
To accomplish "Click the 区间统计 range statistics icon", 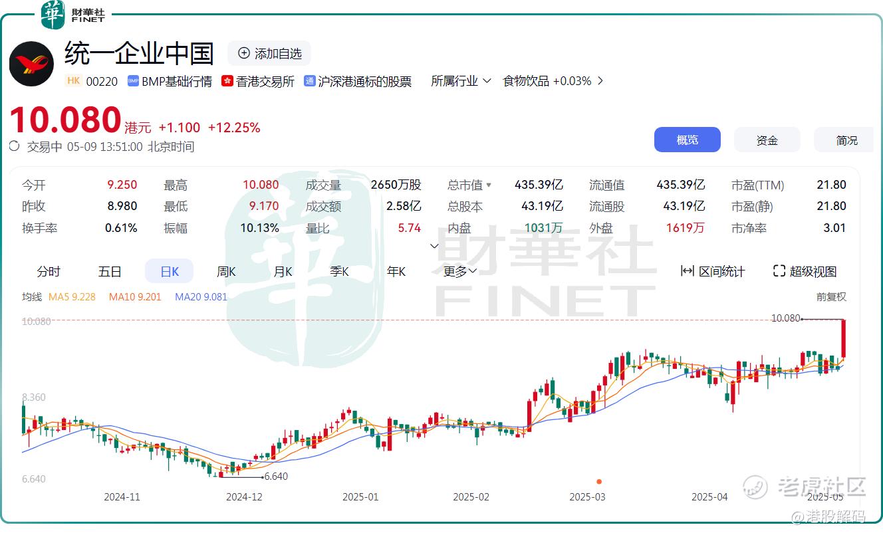I will 688,271.
